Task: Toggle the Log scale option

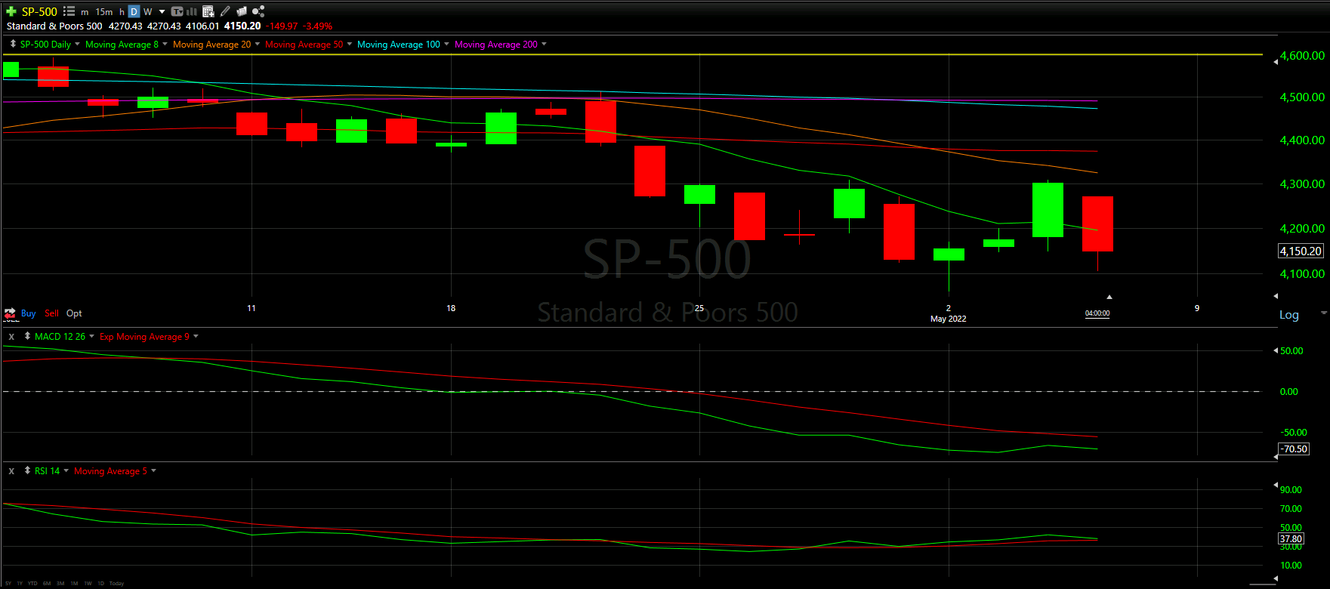Action: 1289,315
